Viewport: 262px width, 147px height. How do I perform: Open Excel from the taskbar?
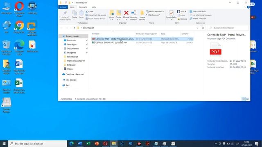coord(88,143)
